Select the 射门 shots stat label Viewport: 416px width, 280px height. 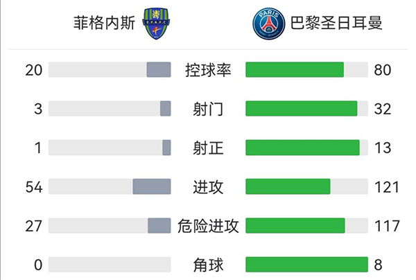(208, 109)
